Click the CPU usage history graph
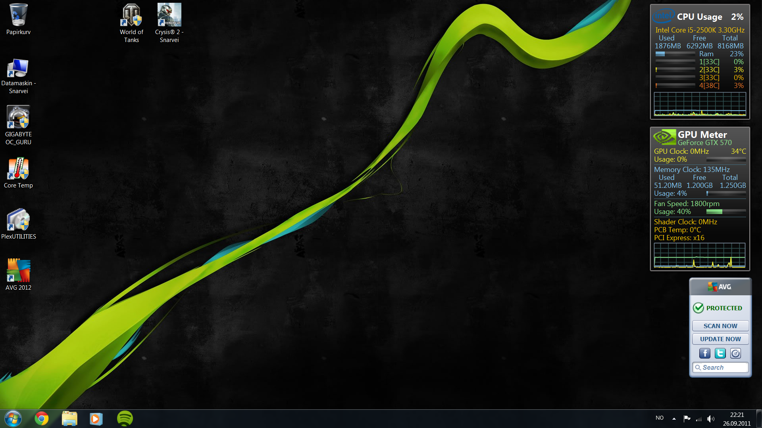The image size is (762, 428). tap(700, 104)
